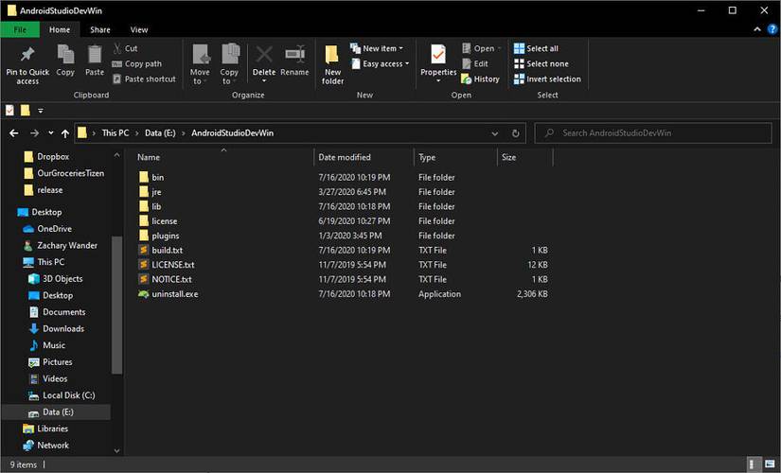Screen dimensions: 781x473
Task: Click the Cut scissors command
Action: click(x=125, y=48)
